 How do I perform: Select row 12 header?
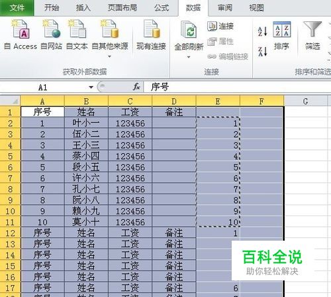pos(10,233)
